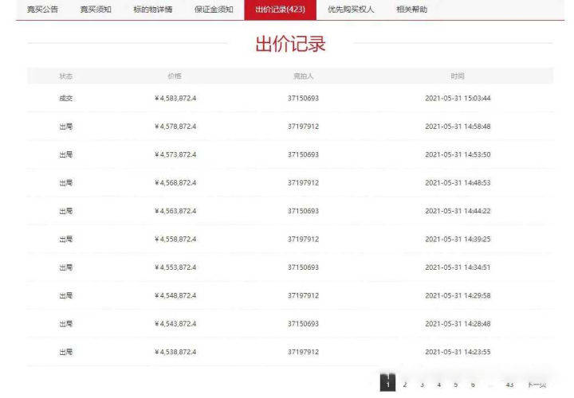The height and width of the screenshot is (398, 574).
Task: Click the 成交 winning bid status
Action: [65, 99]
